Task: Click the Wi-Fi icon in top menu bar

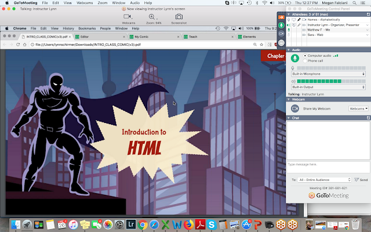Action: point(264,3)
